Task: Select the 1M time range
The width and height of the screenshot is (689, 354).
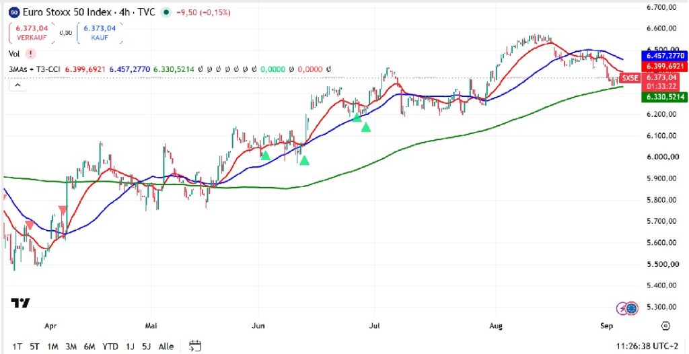Action: click(52, 347)
